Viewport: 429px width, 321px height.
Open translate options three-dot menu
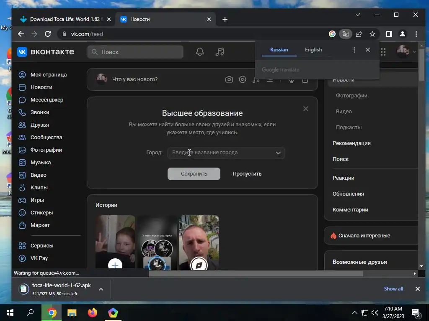pos(354,50)
